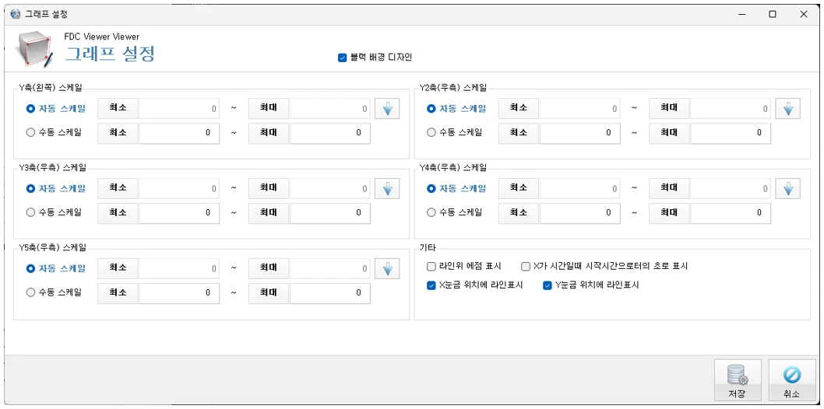Click 최소 button in Y3축 자동 스케일 row
Screen dimensions: 824x409
118,189
